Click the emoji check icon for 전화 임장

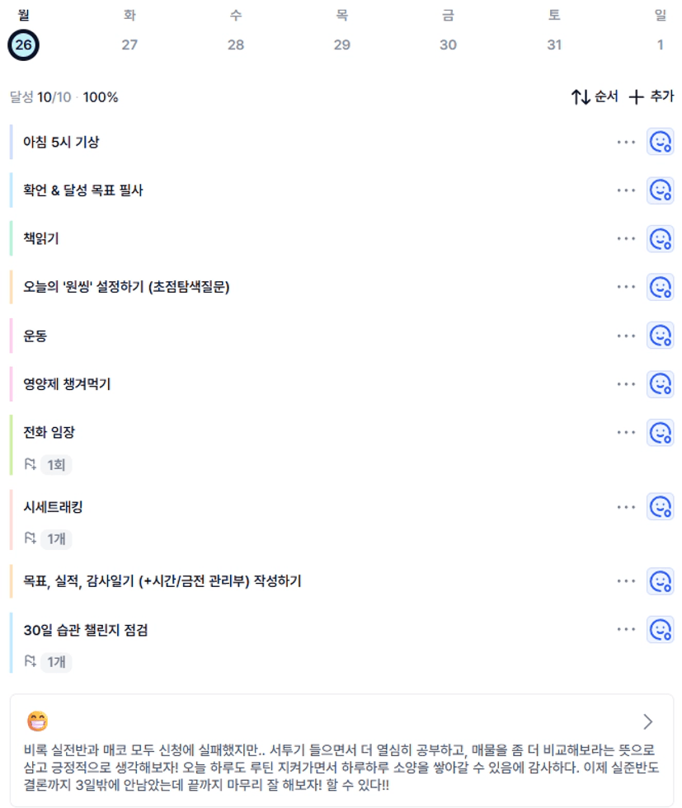click(x=660, y=432)
